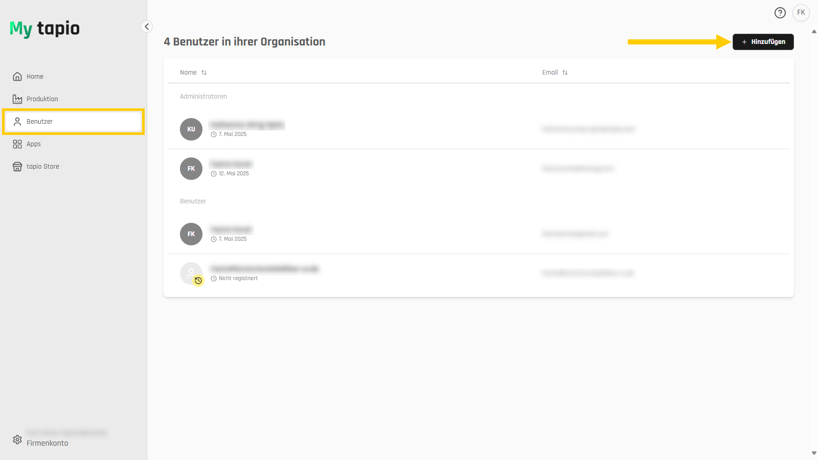The width and height of the screenshot is (818, 460).
Task: Select the KU administrator avatar
Action: (x=191, y=129)
